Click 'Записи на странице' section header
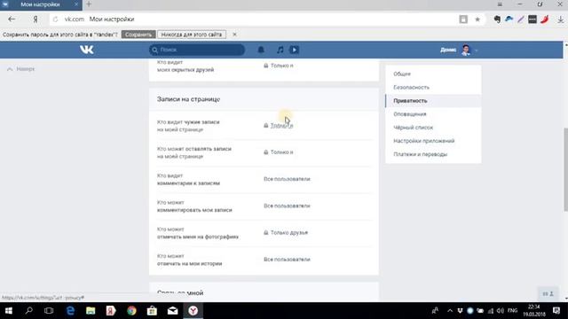The width and height of the screenshot is (568, 319). (x=188, y=99)
